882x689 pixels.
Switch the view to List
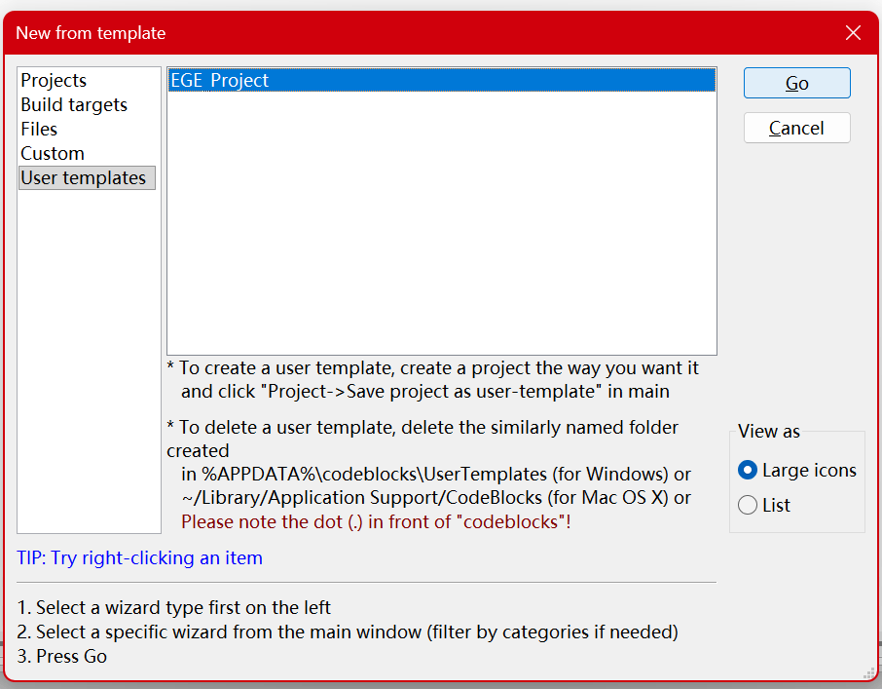click(748, 506)
